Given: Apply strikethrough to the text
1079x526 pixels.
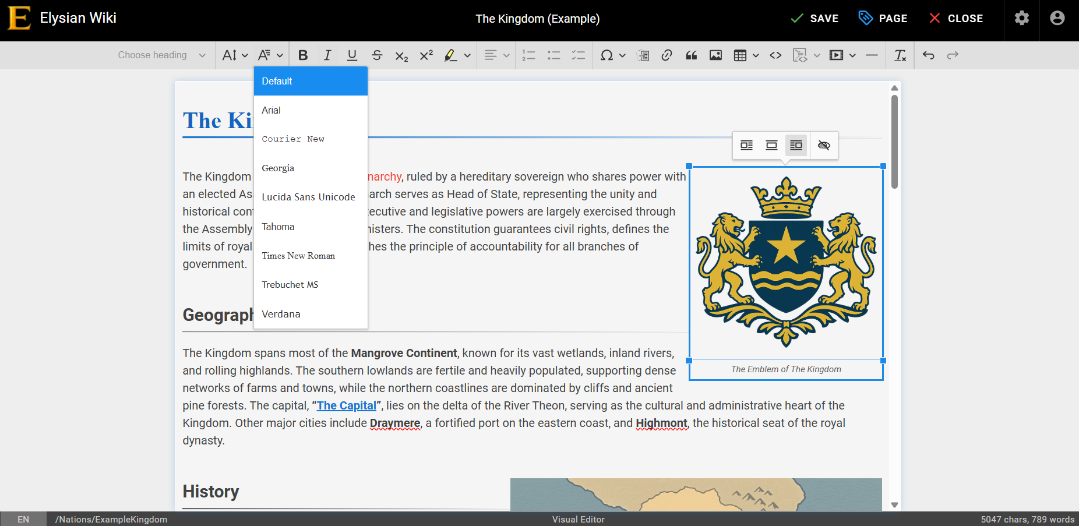Looking at the screenshot, I should (377, 55).
